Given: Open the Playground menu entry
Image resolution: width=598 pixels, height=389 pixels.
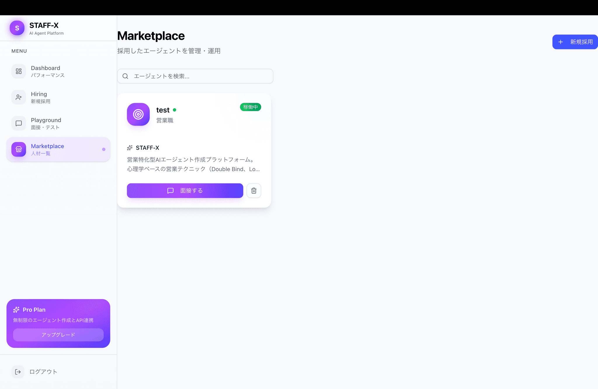Looking at the screenshot, I should click(x=46, y=123).
